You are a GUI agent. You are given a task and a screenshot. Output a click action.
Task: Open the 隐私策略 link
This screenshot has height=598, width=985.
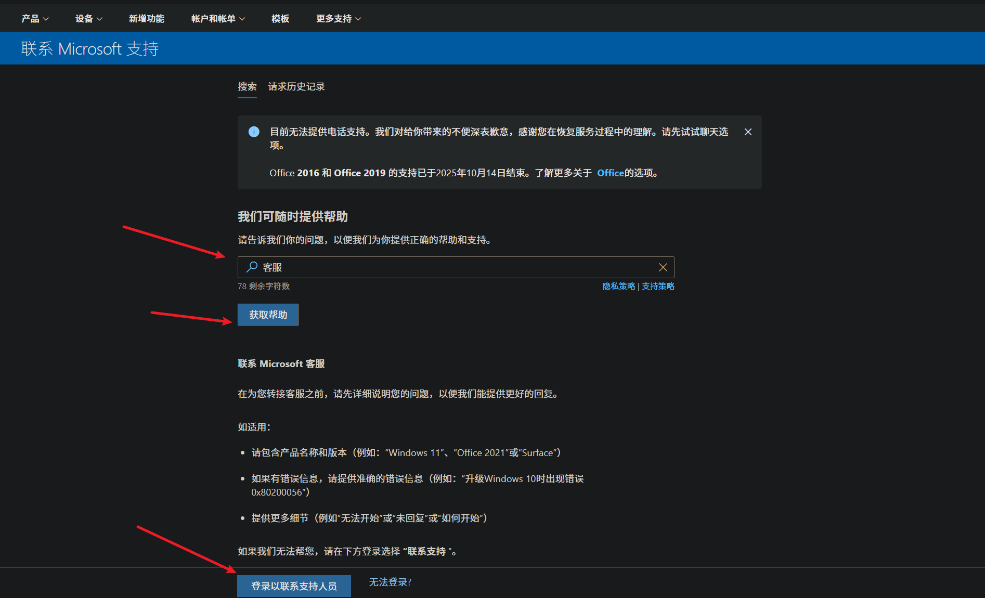618,286
